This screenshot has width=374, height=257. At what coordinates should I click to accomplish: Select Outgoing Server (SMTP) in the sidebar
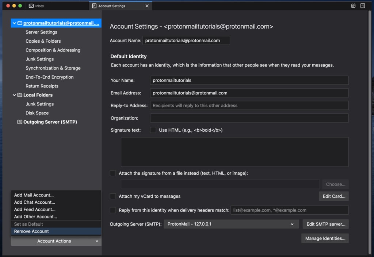tap(50, 122)
